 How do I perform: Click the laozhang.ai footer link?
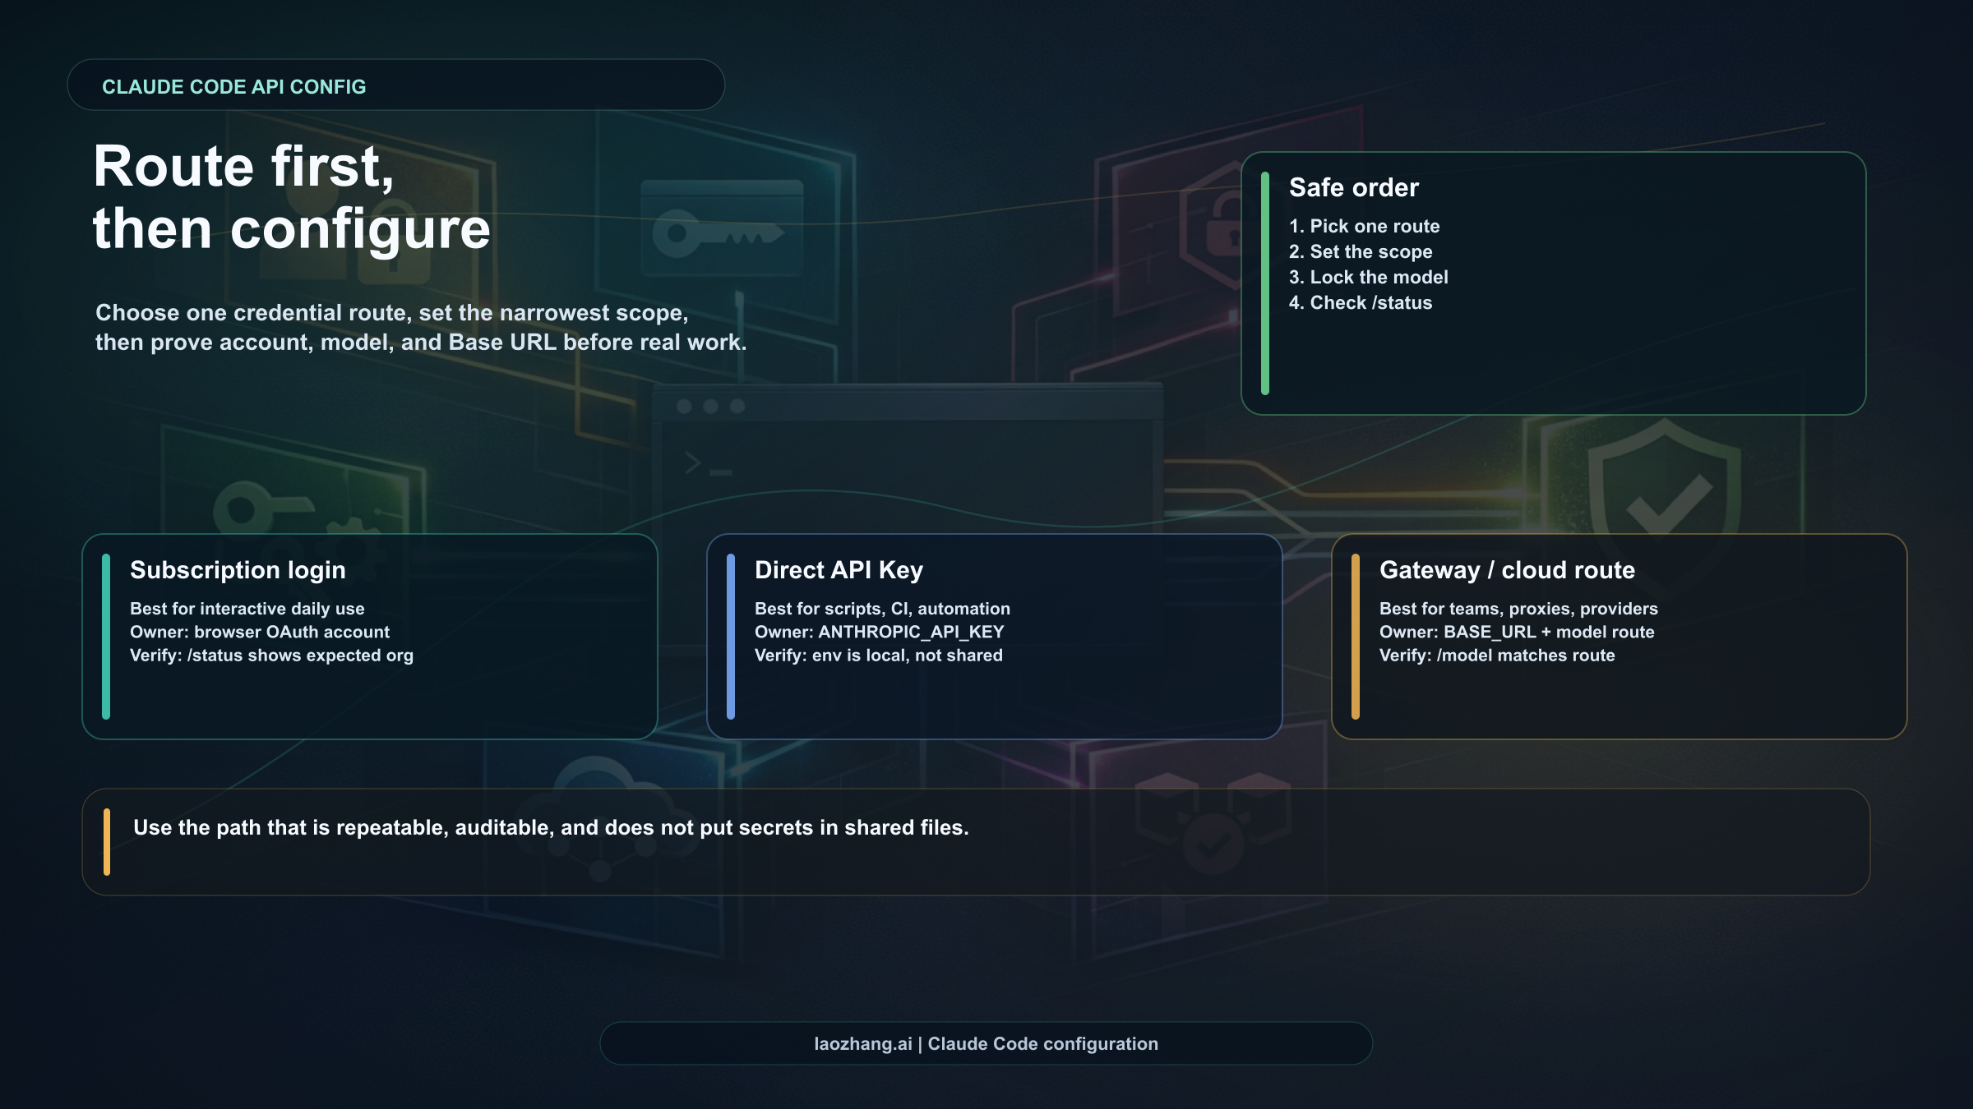[863, 1043]
